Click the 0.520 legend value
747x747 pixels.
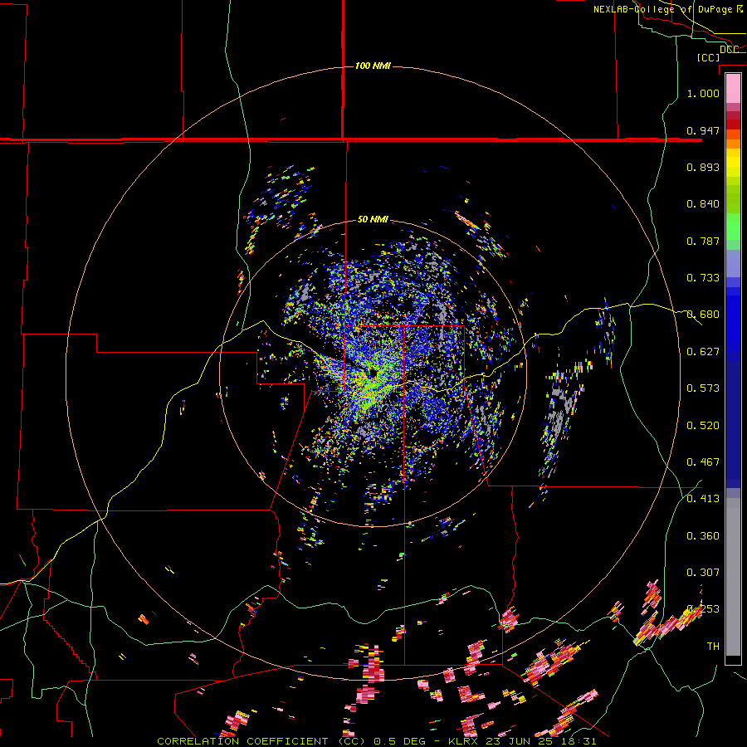[x=703, y=426]
